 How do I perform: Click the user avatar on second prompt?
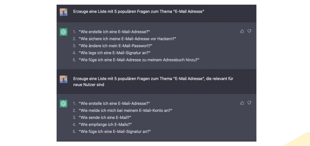pos(63,80)
